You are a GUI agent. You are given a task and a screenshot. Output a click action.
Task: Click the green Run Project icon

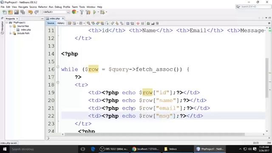pyautogui.click(x=94, y=12)
